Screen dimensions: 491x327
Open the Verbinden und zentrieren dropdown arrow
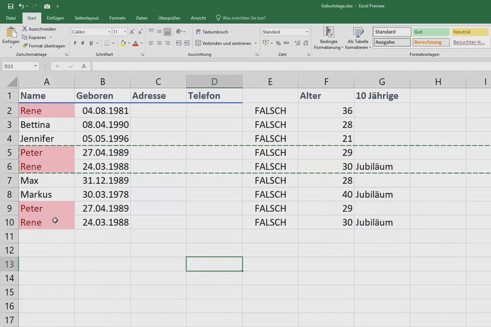(256, 43)
